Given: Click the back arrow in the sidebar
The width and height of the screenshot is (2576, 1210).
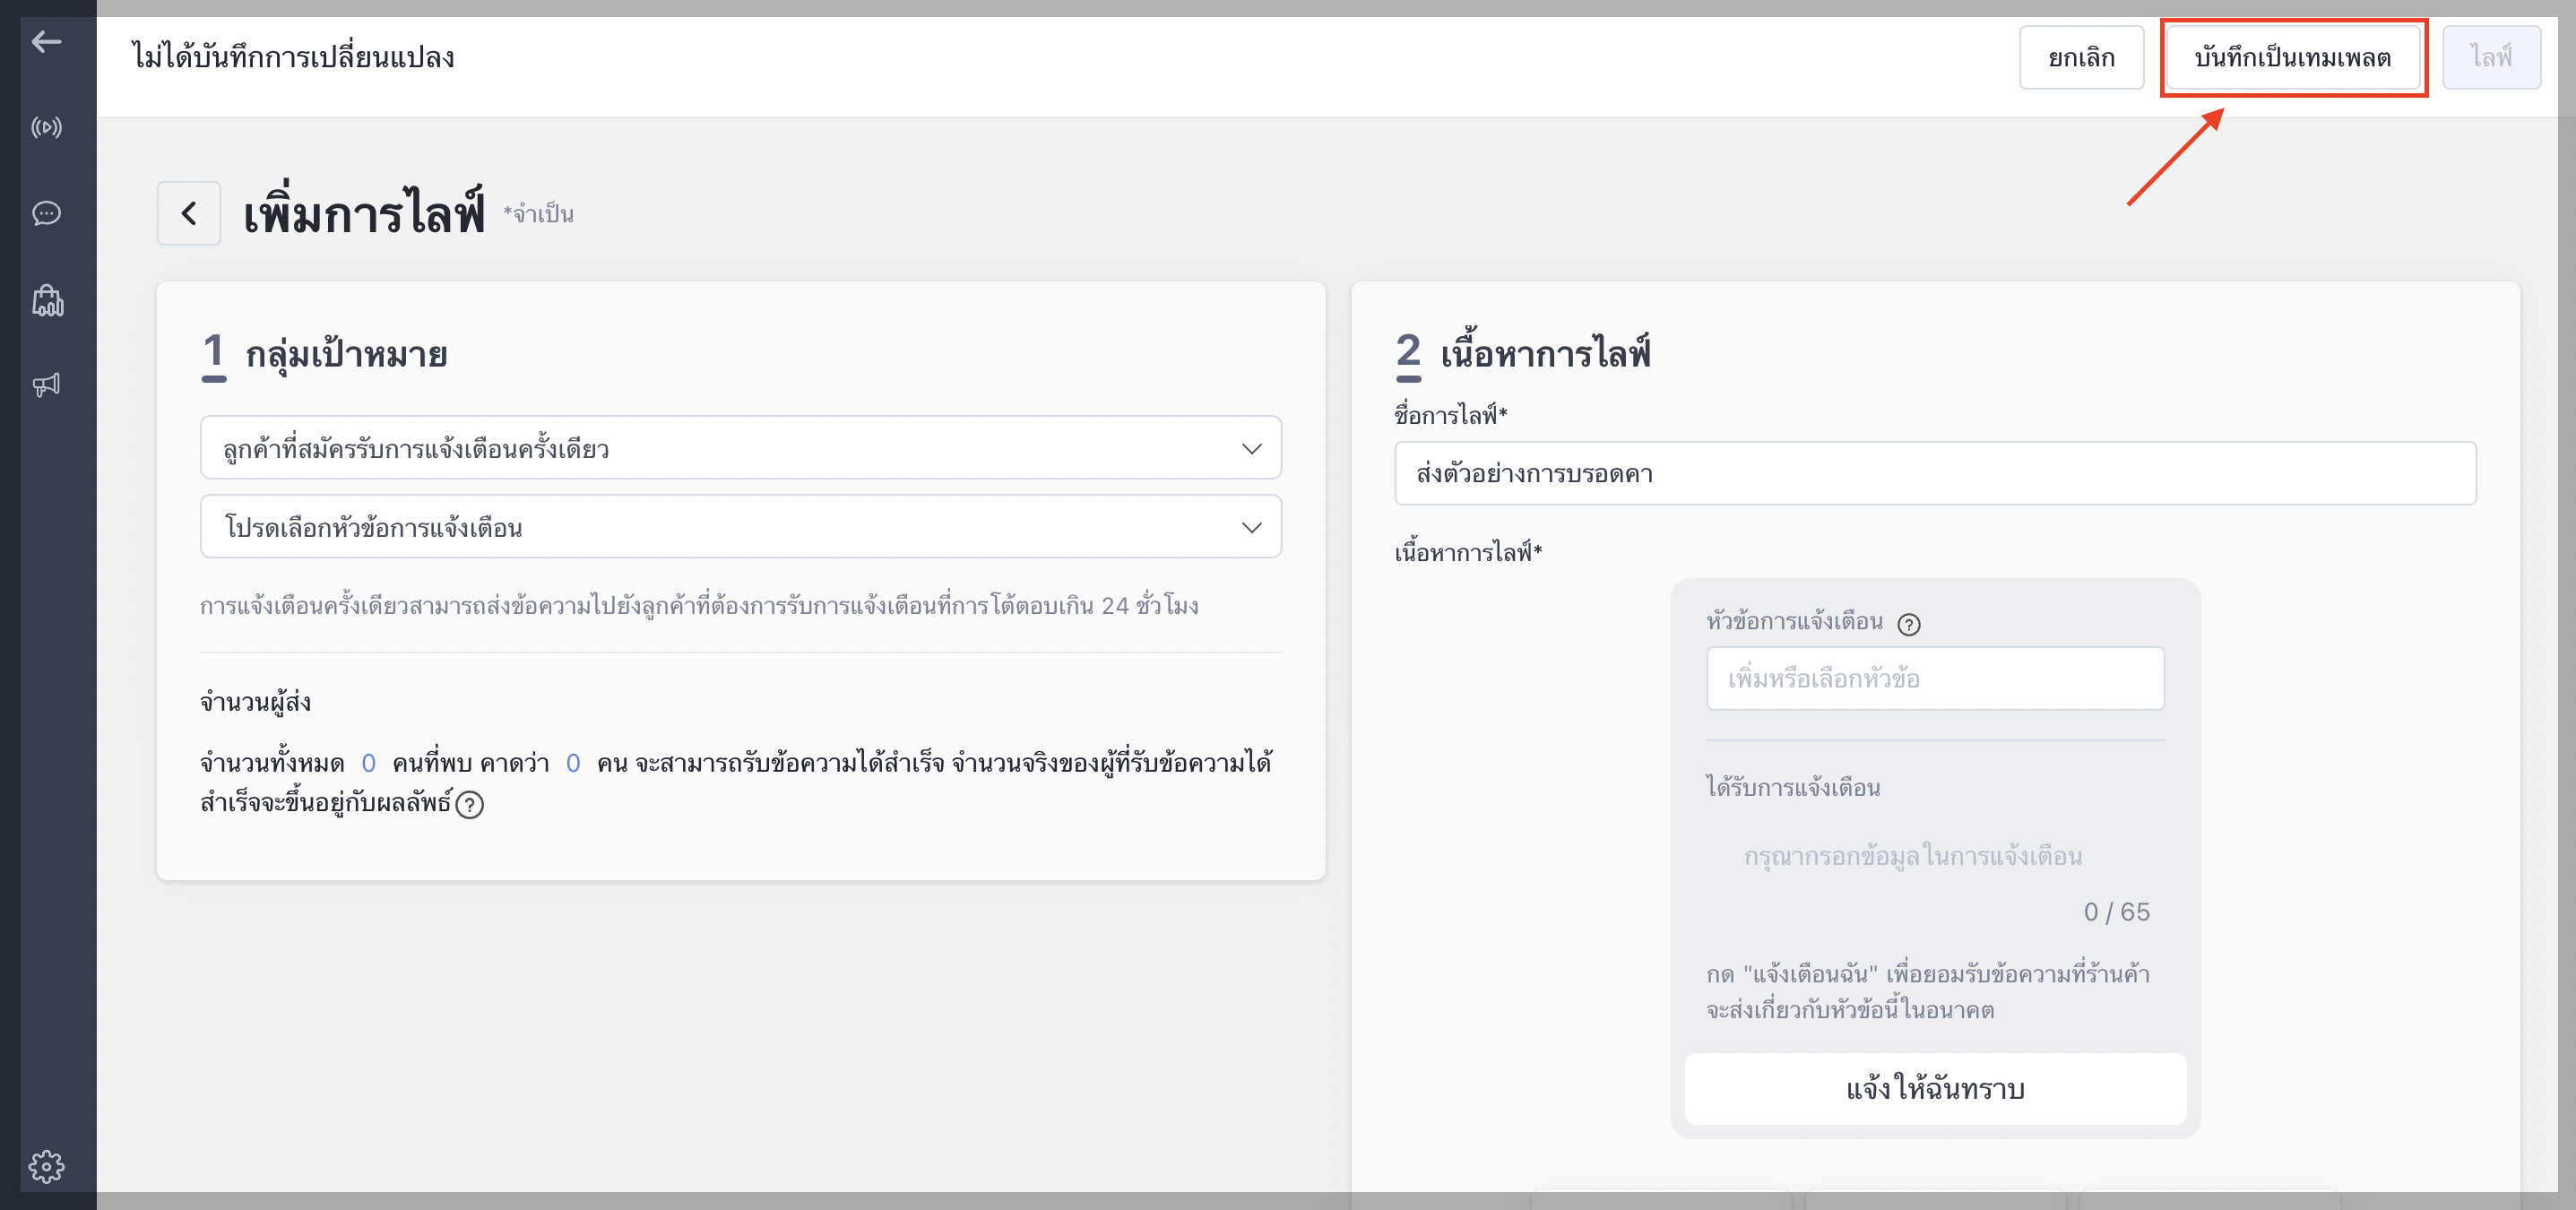Looking at the screenshot, I should 46,41.
